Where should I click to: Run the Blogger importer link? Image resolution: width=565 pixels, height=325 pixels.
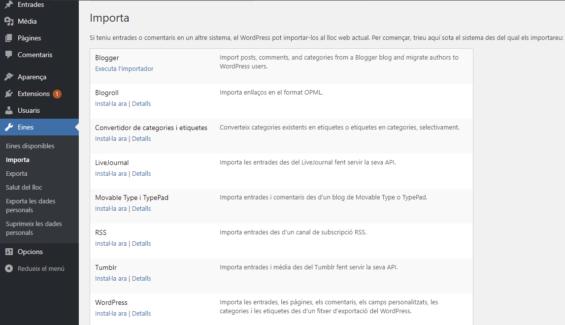[124, 68]
